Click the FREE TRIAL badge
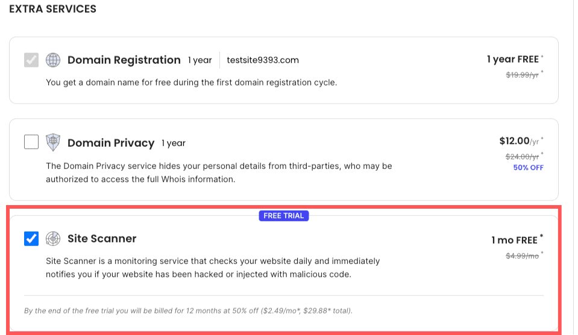Screen dimensions: 578x335 pyautogui.click(x=284, y=216)
